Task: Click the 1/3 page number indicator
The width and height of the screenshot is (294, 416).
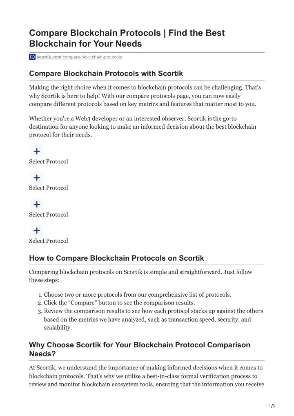Action: tap(272, 406)
